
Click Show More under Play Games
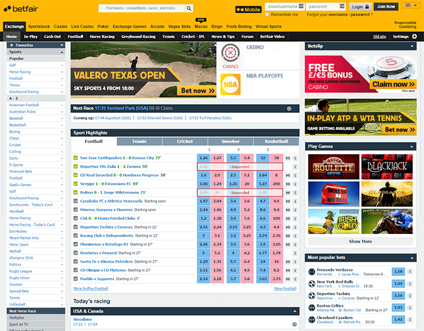pos(360,242)
